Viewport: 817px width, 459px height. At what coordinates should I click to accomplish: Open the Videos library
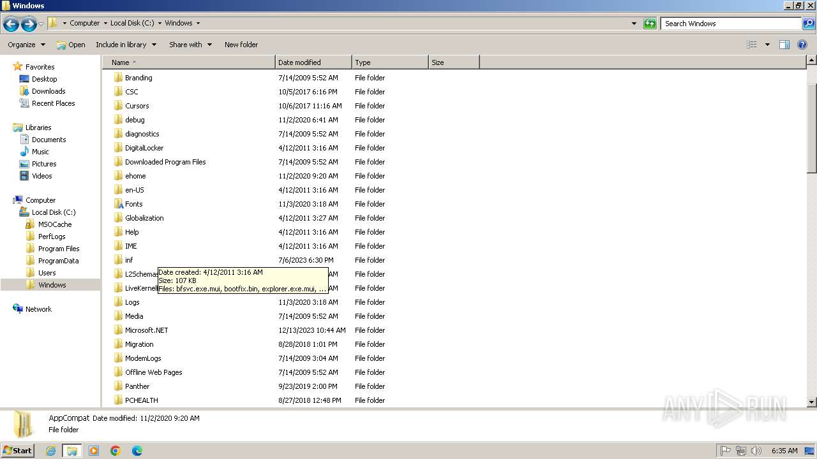(x=41, y=176)
